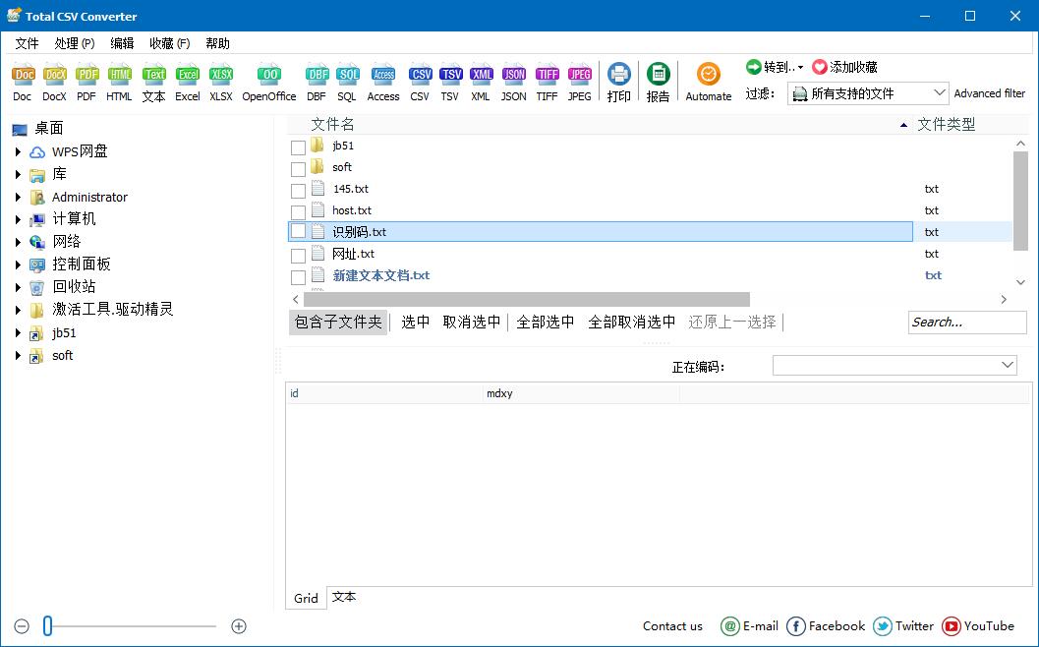This screenshot has width=1039, height=647.
Task: Toggle the 包含子文件夹 button
Action: tap(338, 323)
